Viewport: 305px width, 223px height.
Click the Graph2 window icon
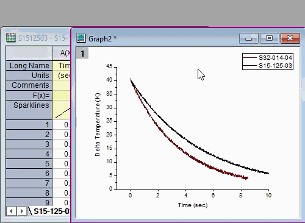(x=81, y=38)
